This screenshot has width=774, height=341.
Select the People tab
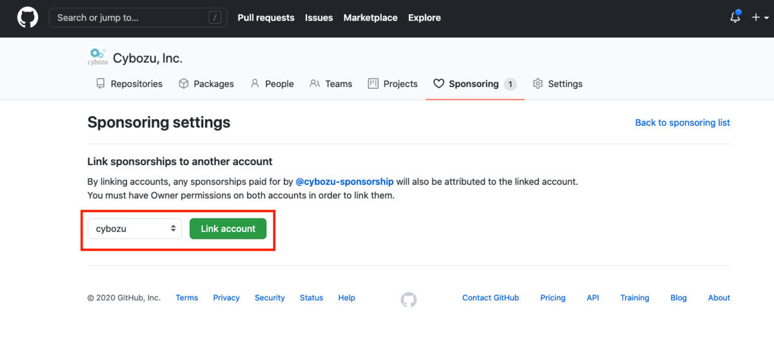pyautogui.click(x=272, y=84)
